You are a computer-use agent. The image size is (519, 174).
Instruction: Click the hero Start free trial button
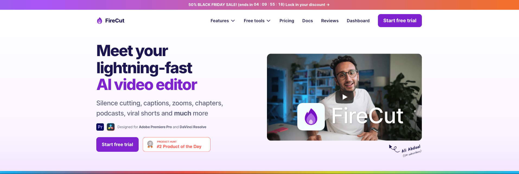pos(117,144)
